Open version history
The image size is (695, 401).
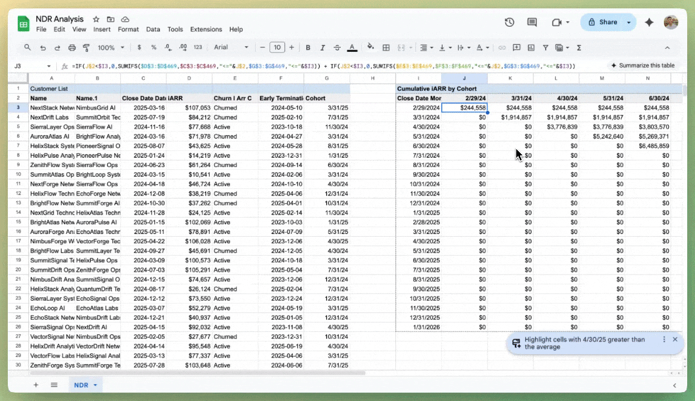509,22
